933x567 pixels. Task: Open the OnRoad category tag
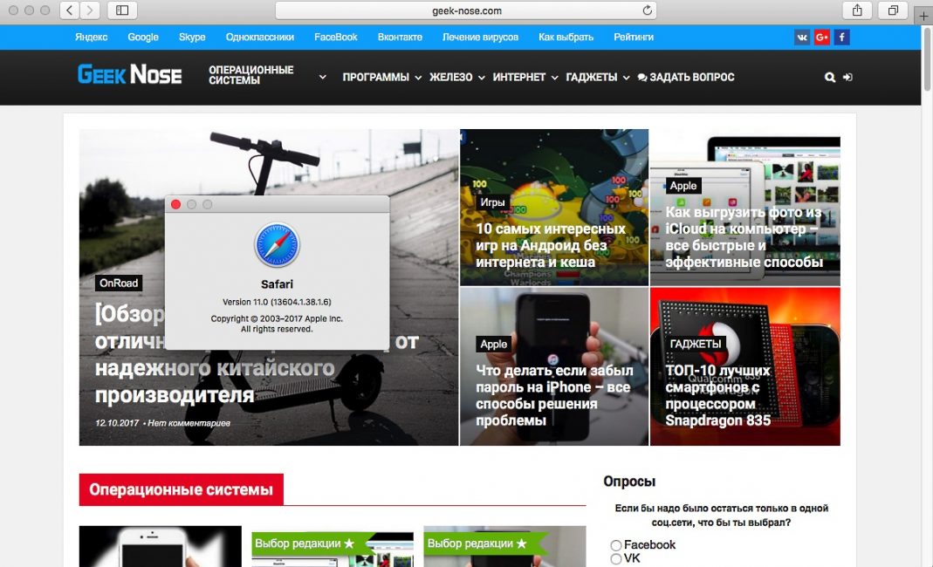click(x=119, y=283)
